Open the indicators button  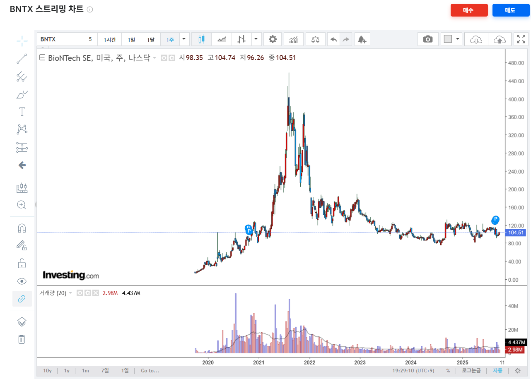tap(294, 39)
